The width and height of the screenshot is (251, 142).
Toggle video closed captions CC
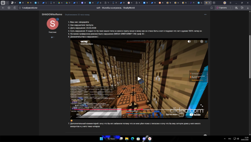point(196,41)
